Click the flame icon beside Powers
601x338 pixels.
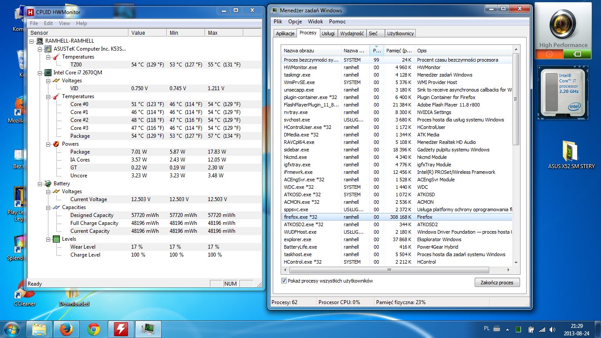[56, 144]
